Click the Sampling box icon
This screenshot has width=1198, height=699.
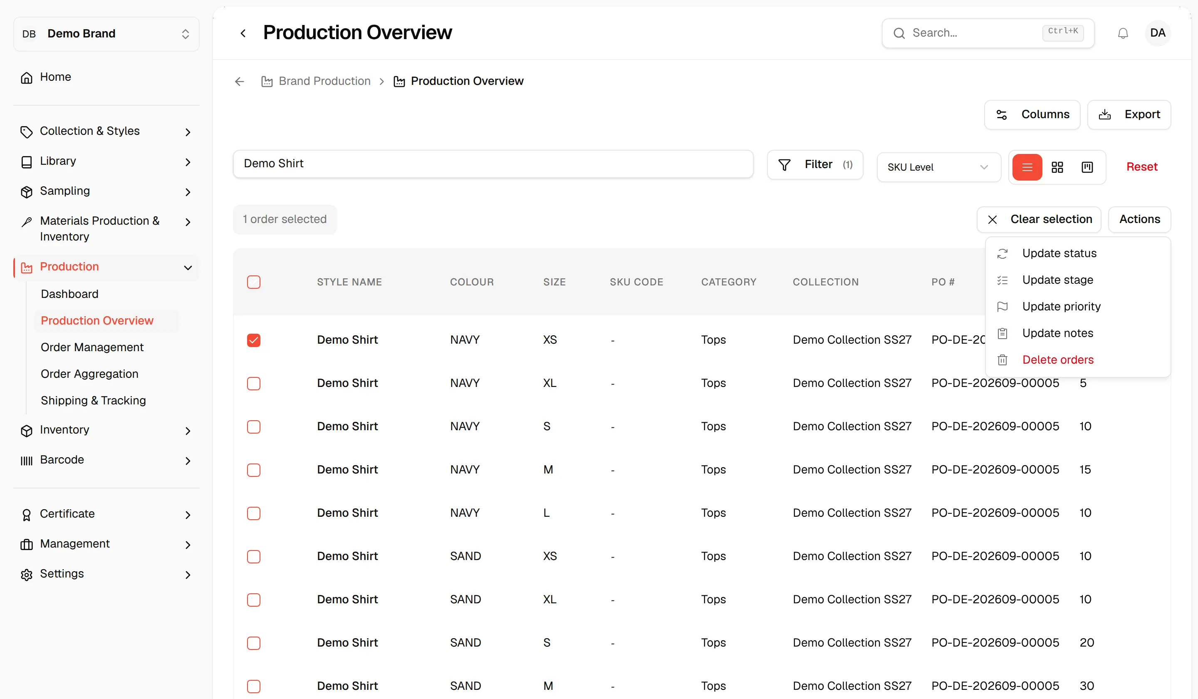coord(27,192)
